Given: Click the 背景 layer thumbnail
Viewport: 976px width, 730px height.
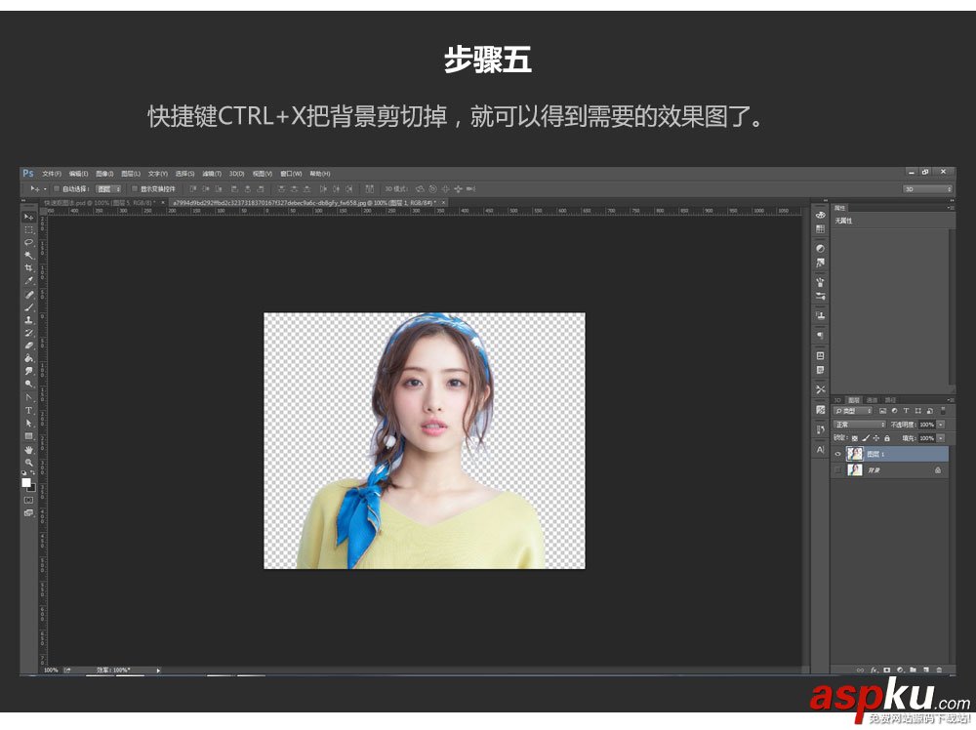Looking at the screenshot, I should pos(855,470).
